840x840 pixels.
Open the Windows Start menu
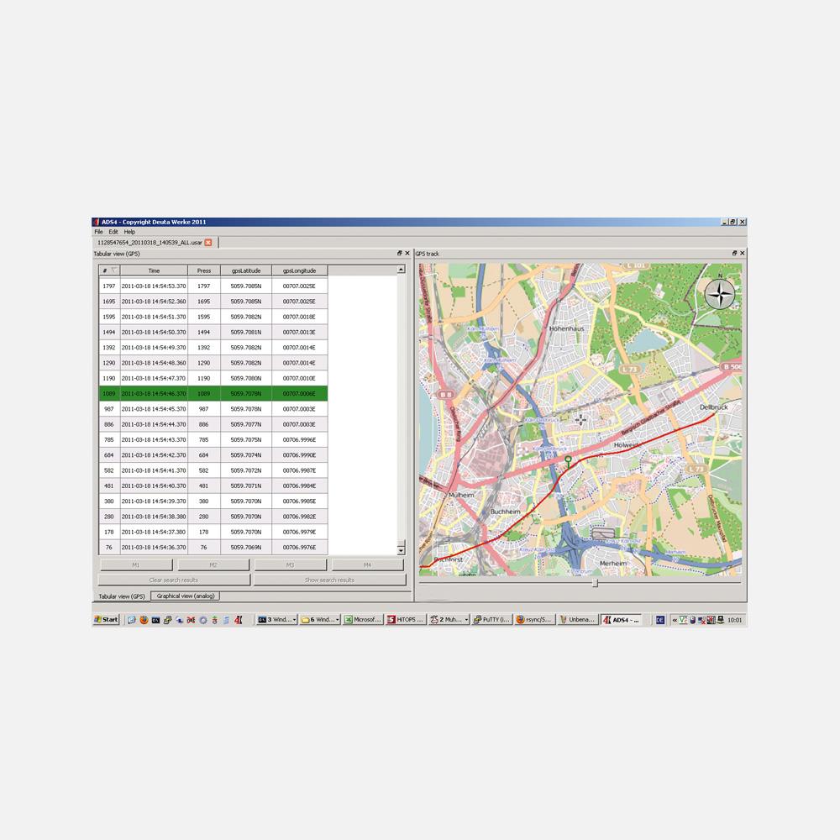(x=106, y=619)
